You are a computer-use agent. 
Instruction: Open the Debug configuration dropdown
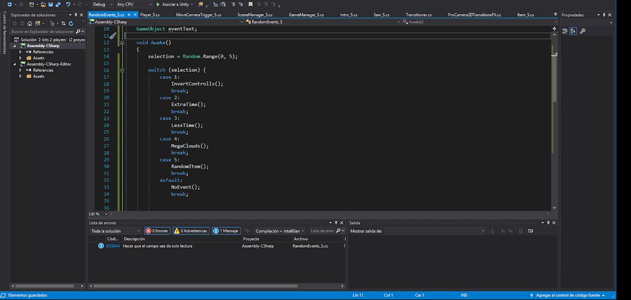coord(103,4)
